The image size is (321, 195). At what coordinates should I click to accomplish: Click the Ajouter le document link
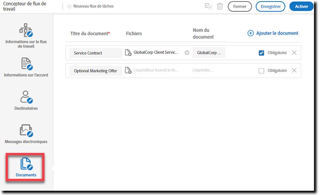click(x=277, y=33)
